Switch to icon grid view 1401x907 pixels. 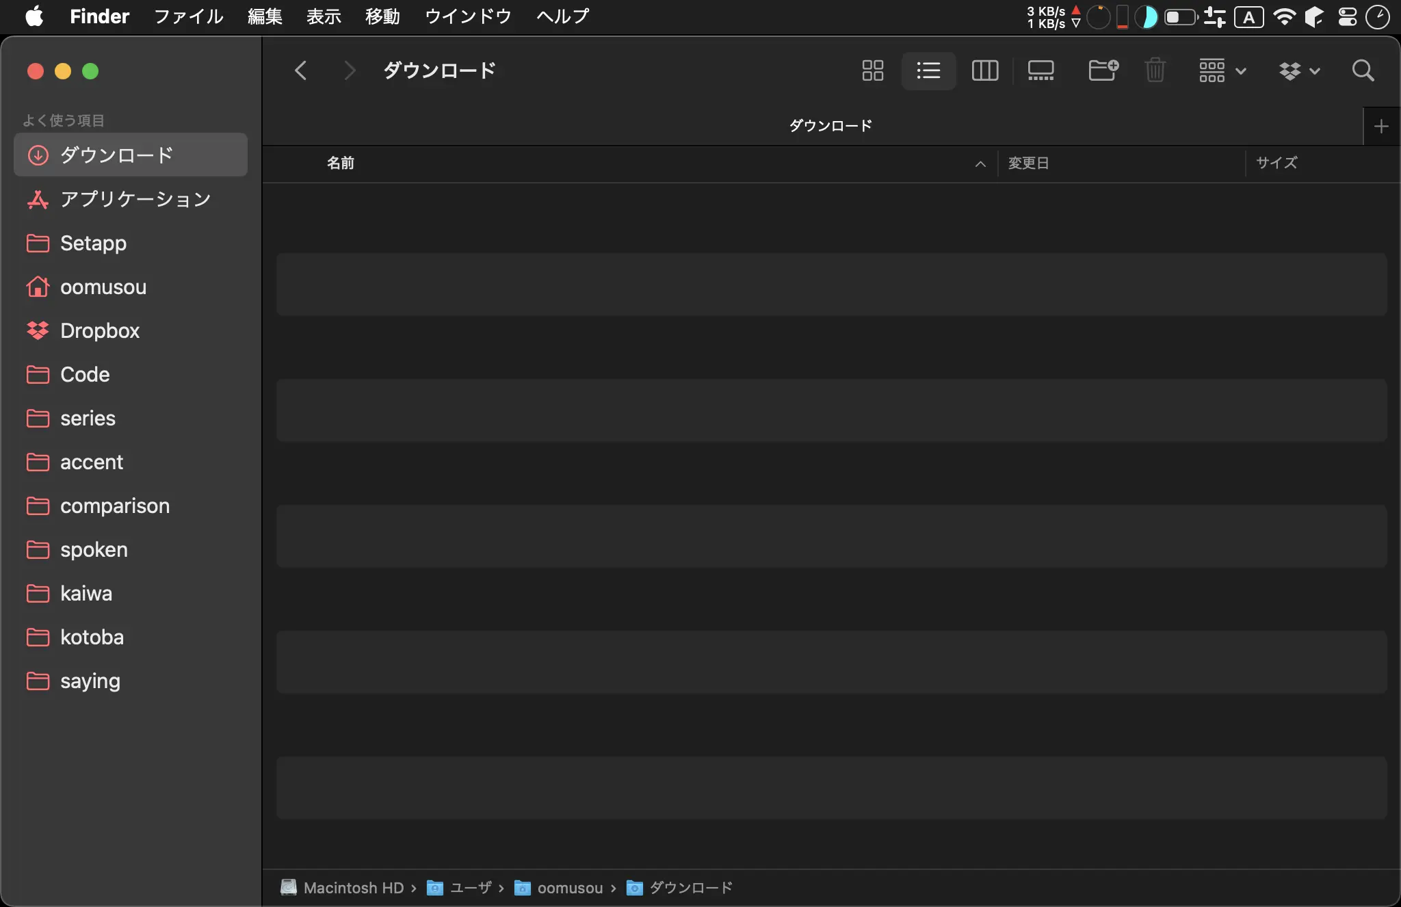click(x=872, y=70)
